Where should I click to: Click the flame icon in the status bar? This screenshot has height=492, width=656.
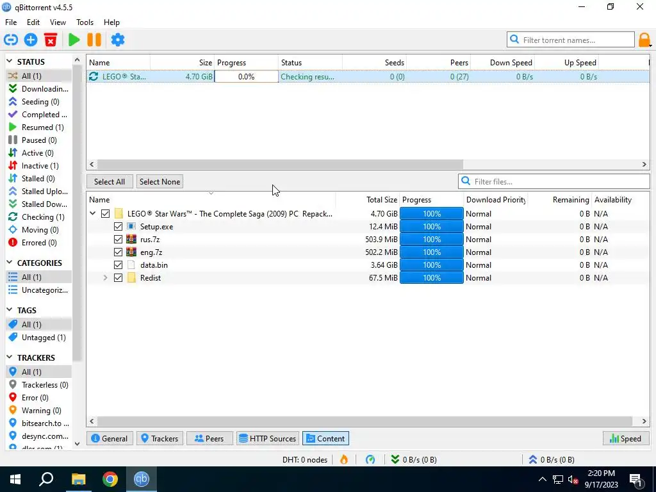click(344, 459)
